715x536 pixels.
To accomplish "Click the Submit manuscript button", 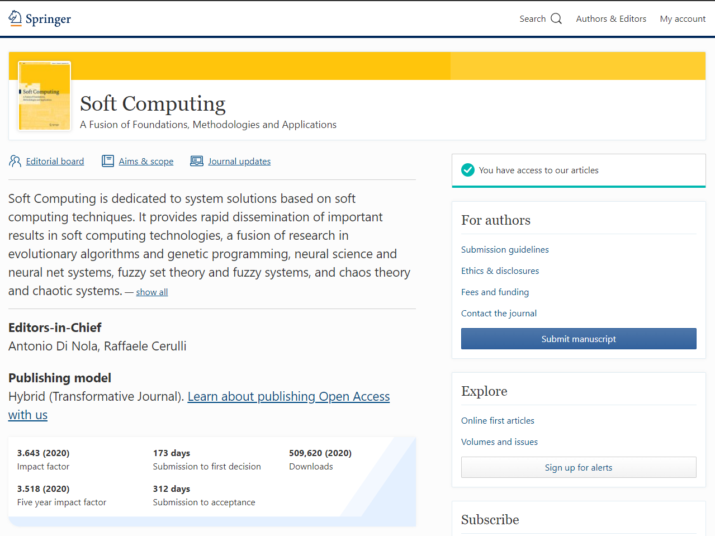I will point(579,339).
